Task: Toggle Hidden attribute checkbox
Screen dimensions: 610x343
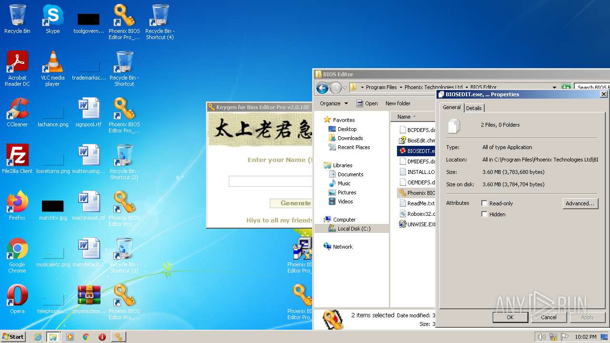Action: click(484, 214)
